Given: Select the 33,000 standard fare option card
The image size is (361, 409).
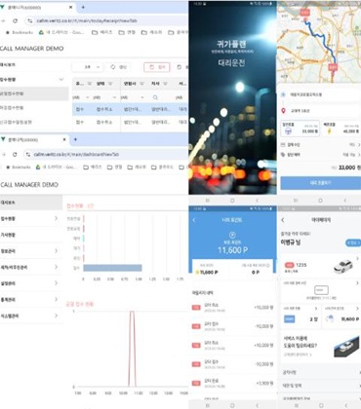Looking at the screenshot, I should pos(301,129).
